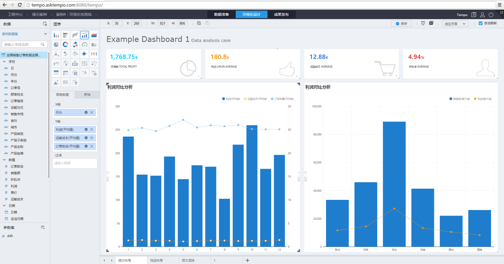Toggle 订单数量(平均值) legend in left chart
The height and width of the screenshot is (264, 504).
(x=282, y=99)
